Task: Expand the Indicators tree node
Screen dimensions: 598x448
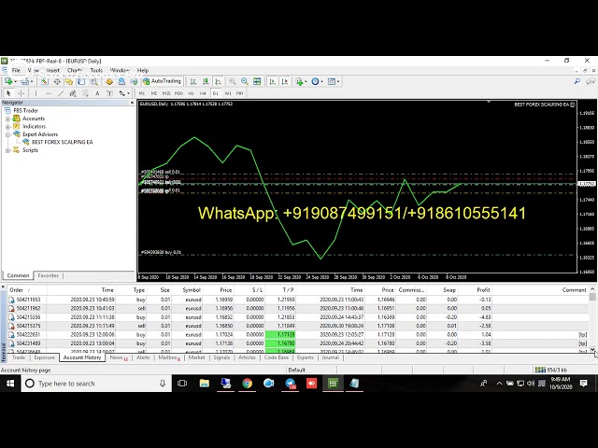Action: point(7,126)
